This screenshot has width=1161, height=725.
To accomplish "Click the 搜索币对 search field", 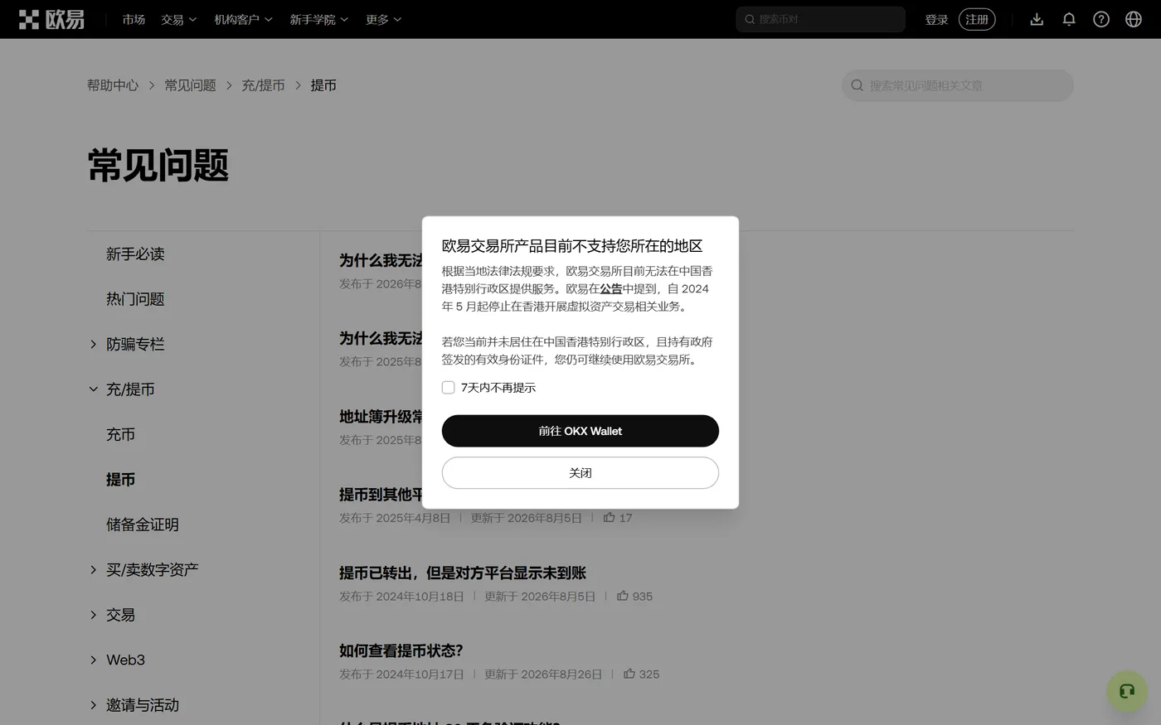I will 820,19.
